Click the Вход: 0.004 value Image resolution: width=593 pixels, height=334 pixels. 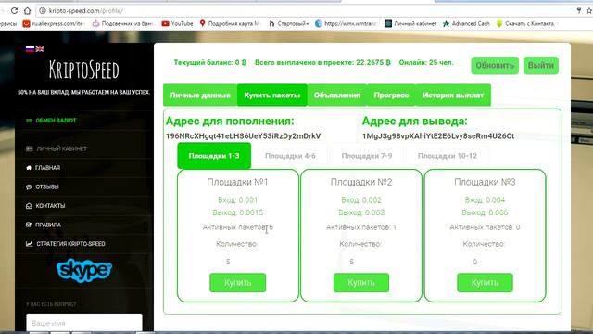(485, 200)
